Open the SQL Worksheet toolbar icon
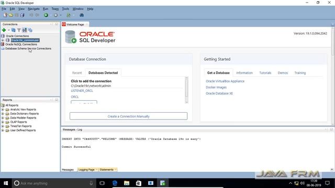Image resolution: width=335 pixels, height=188 pixels. [x=69, y=15]
